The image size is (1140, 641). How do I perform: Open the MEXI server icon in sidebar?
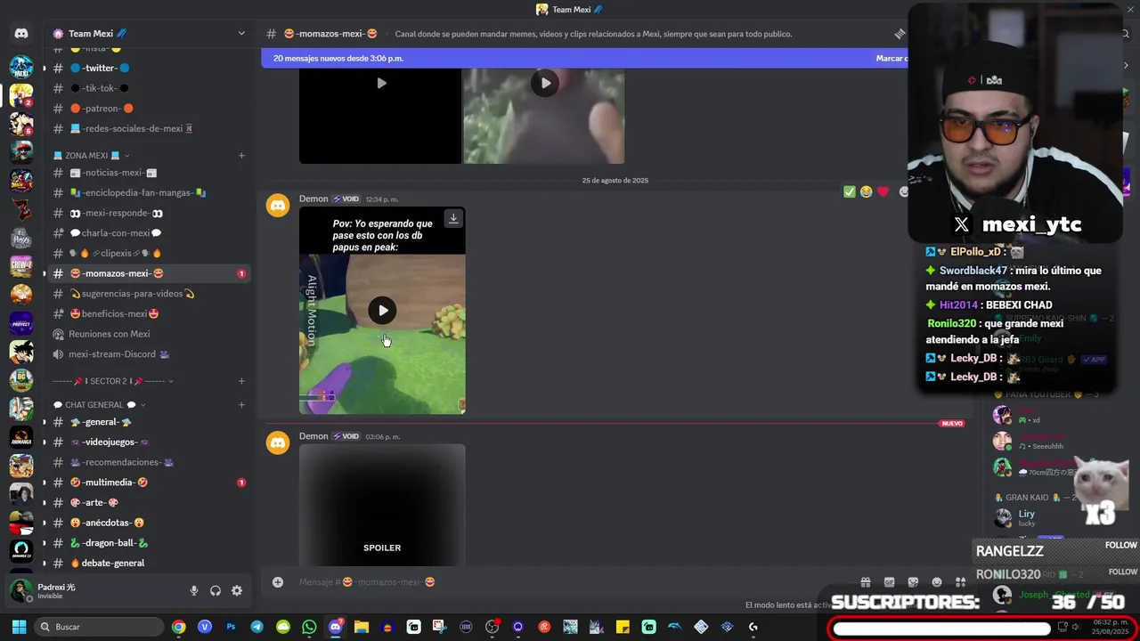(21, 67)
